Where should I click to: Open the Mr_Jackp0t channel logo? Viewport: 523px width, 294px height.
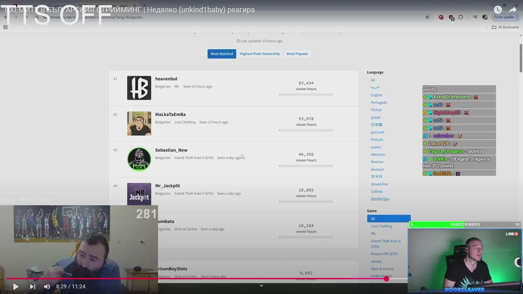[x=139, y=194]
